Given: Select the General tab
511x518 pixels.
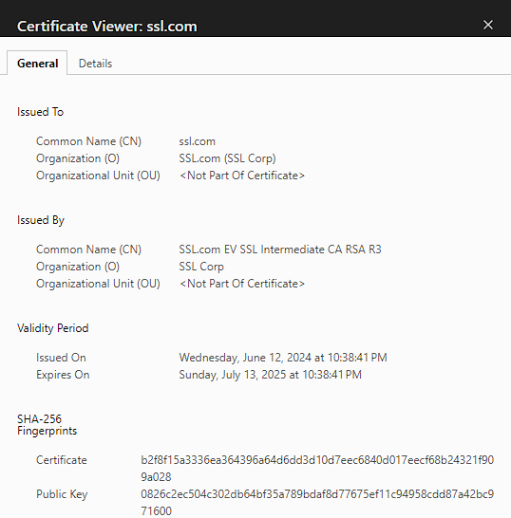Looking at the screenshot, I should [37, 64].
